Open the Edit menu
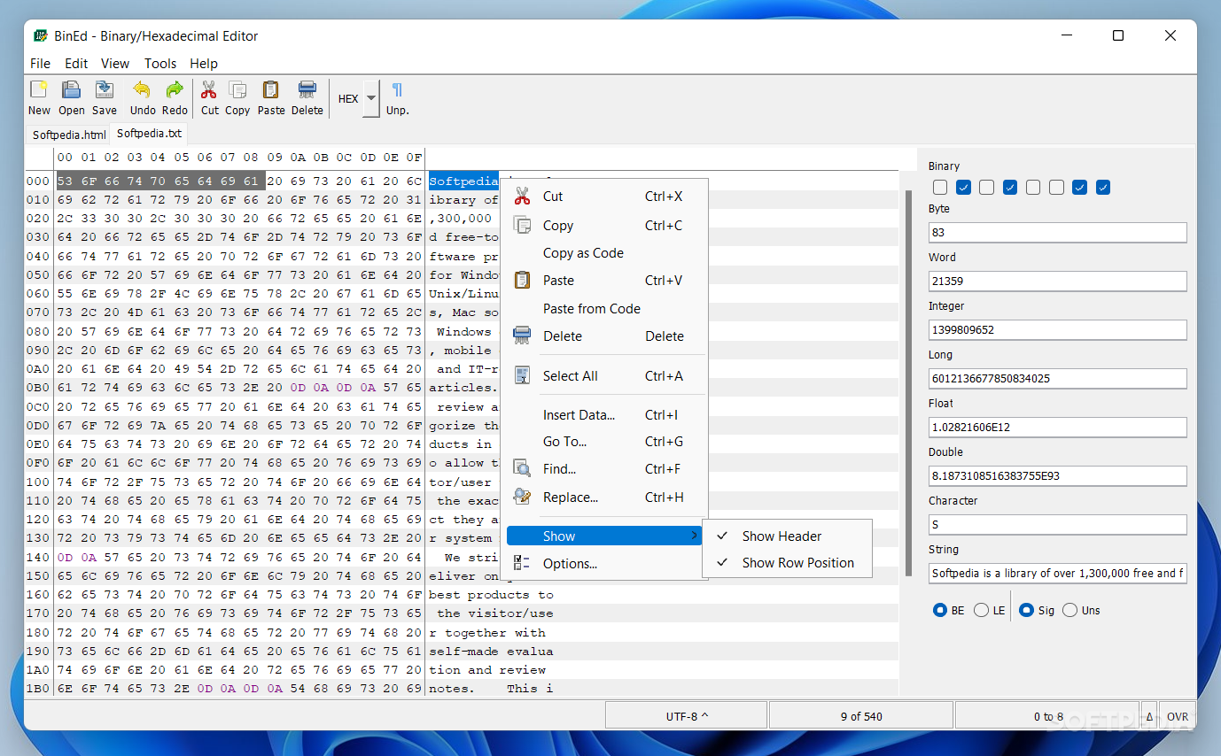The width and height of the screenshot is (1221, 756). pyautogui.click(x=76, y=64)
